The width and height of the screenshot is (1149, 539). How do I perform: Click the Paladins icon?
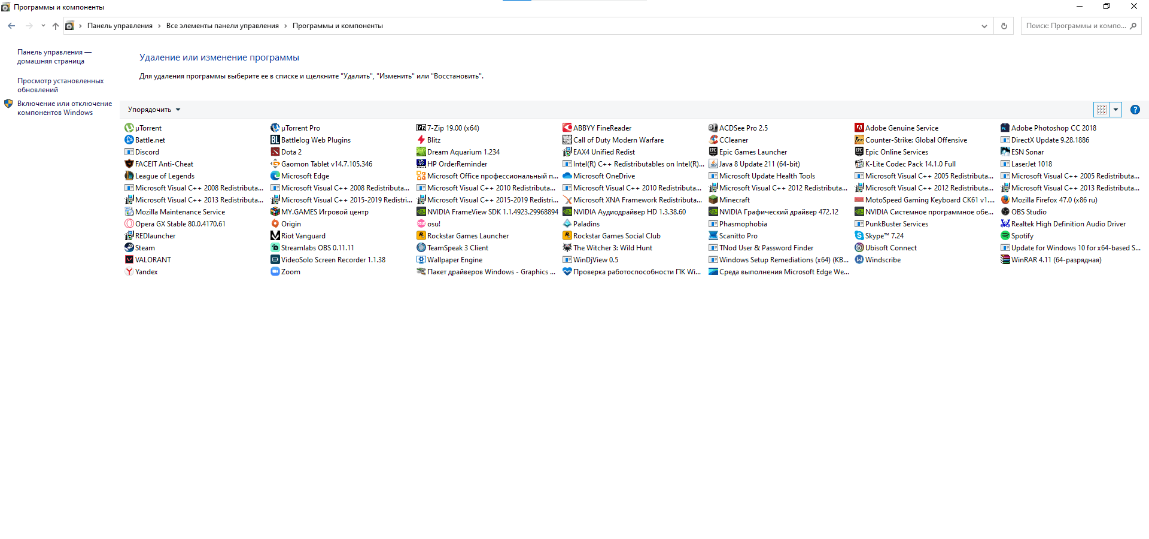(x=567, y=223)
